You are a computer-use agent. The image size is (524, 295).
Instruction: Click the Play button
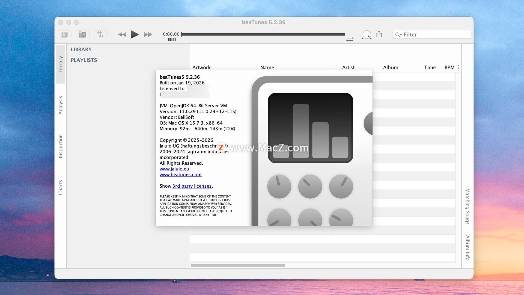click(x=135, y=34)
